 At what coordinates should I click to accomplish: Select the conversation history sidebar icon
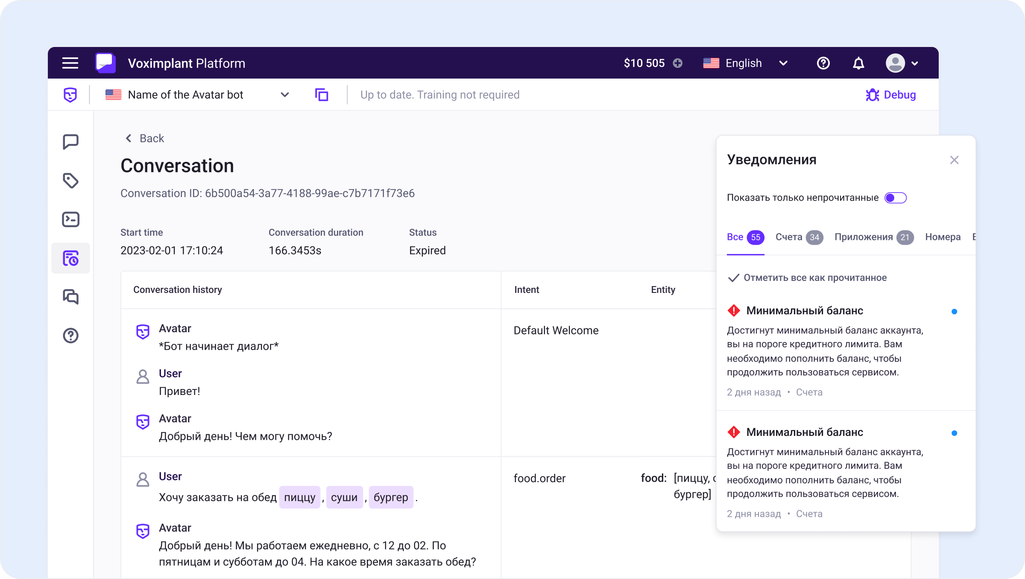point(70,258)
